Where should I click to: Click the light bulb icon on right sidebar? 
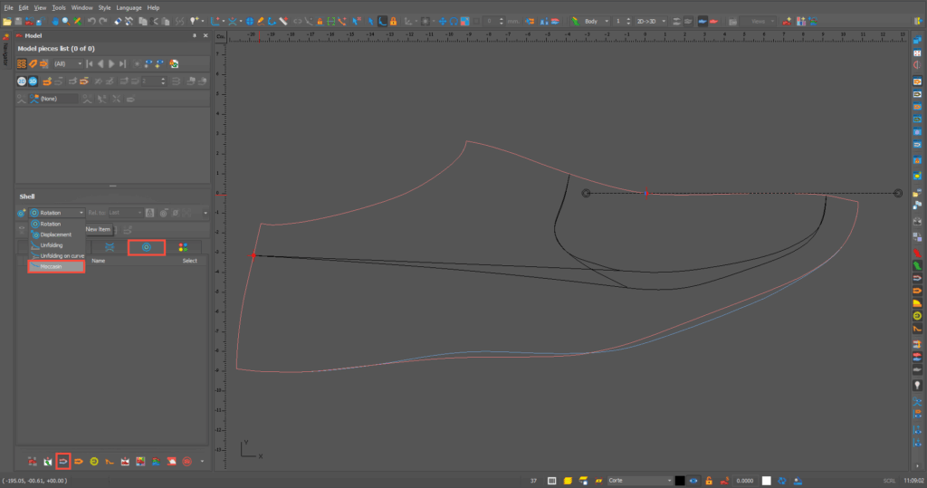click(x=917, y=385)
